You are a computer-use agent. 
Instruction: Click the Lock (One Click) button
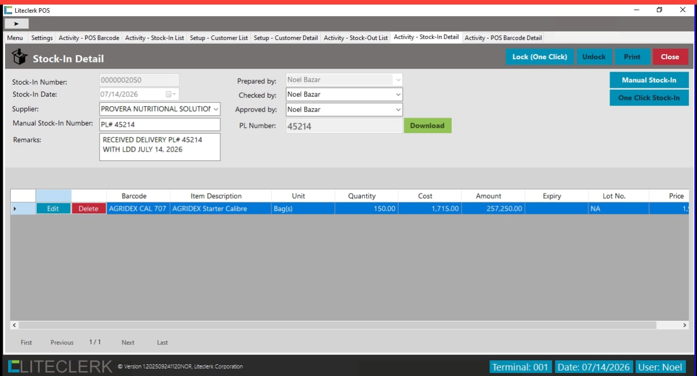[x=540, y=57]
